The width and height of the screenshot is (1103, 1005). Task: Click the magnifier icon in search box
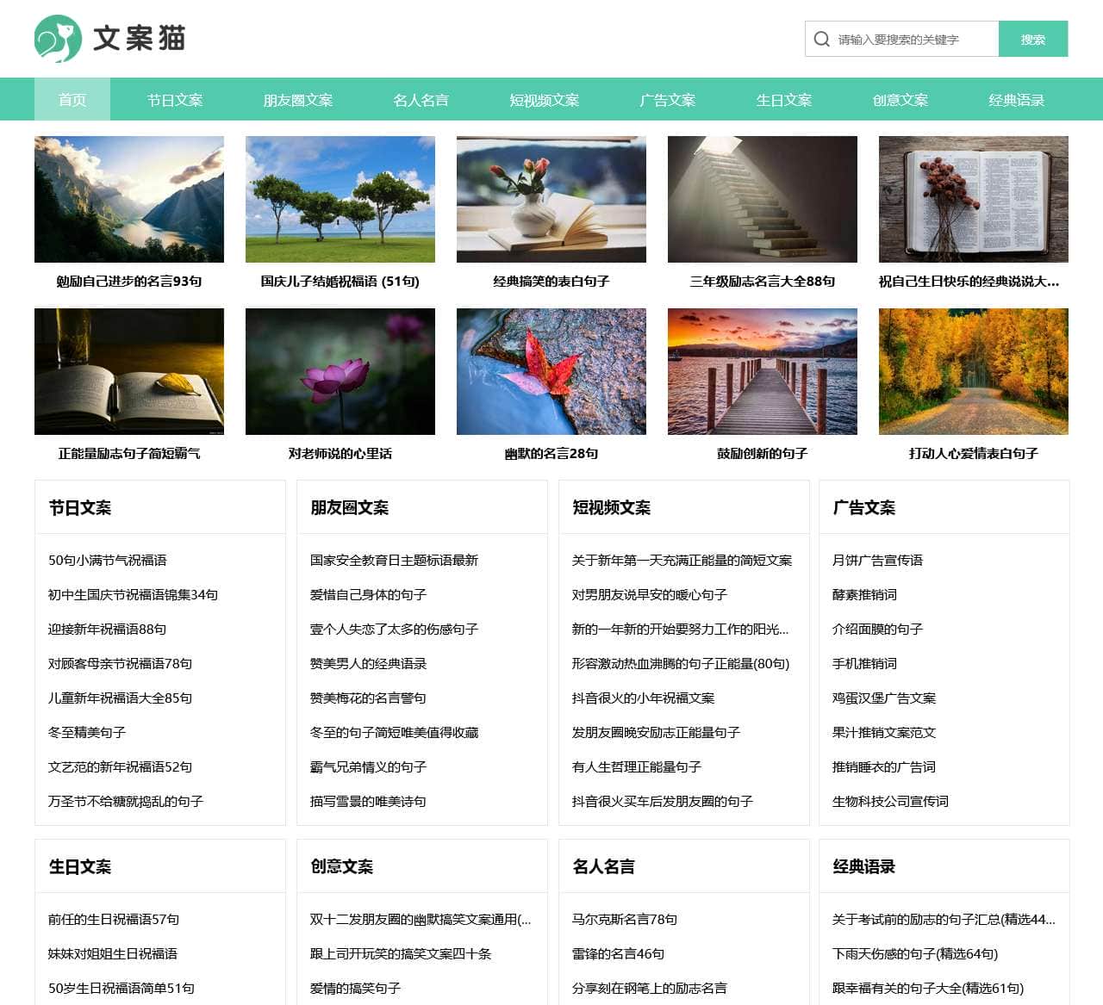tap(821, 40)
